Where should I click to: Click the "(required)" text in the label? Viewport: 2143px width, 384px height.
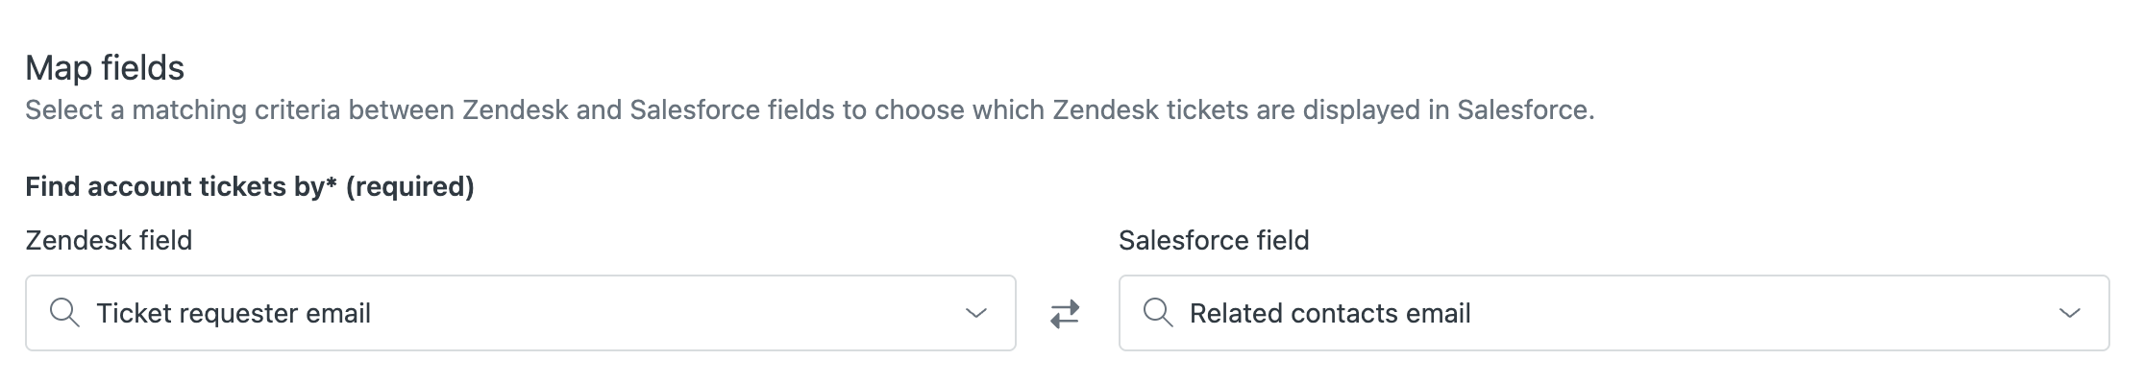(410, 186)
